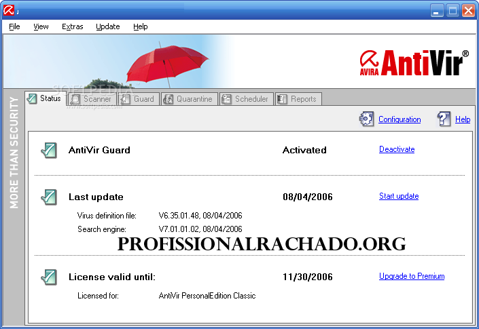479x329 pixels.
Task: Switch to the Reports tab
Action: click(298, 99)
